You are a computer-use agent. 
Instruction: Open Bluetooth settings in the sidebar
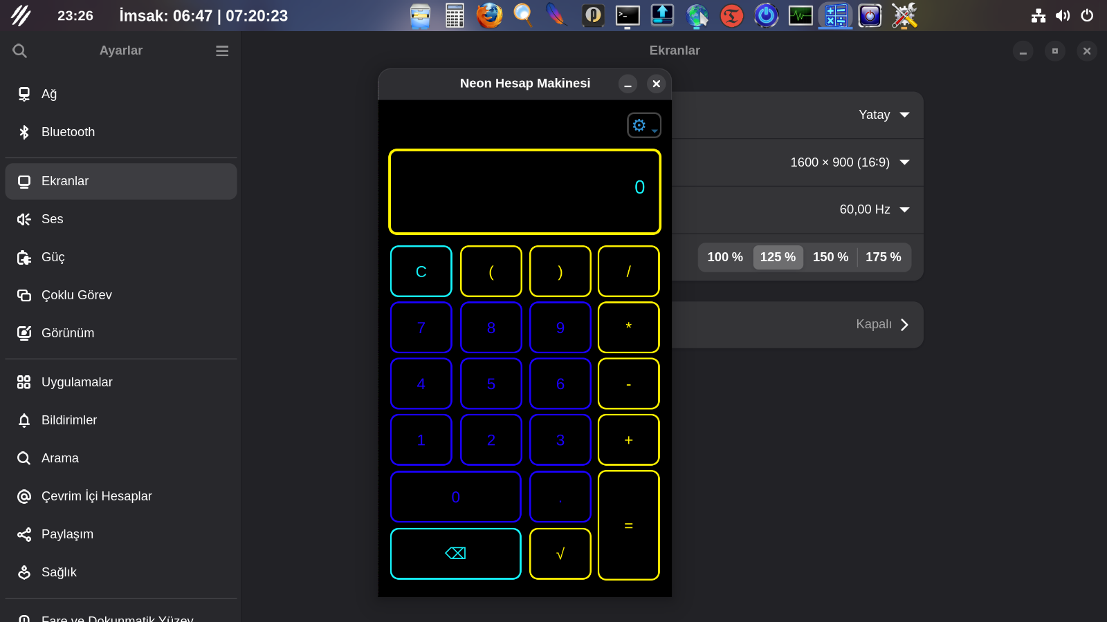[68, 132]
